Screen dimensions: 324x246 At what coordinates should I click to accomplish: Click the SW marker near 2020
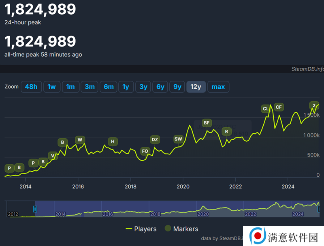click(x=178, y=139)
